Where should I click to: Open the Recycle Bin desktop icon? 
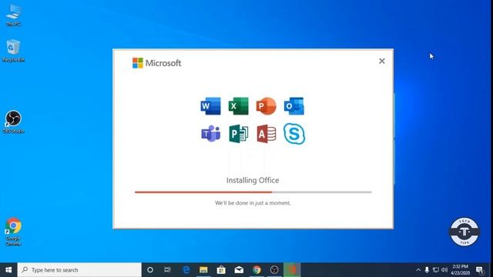pyautogui.click(x=13, y=51)
